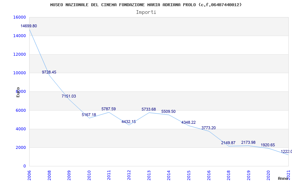
Task: Click the 2000 y-axis tick label
Action: coord(21,148)
